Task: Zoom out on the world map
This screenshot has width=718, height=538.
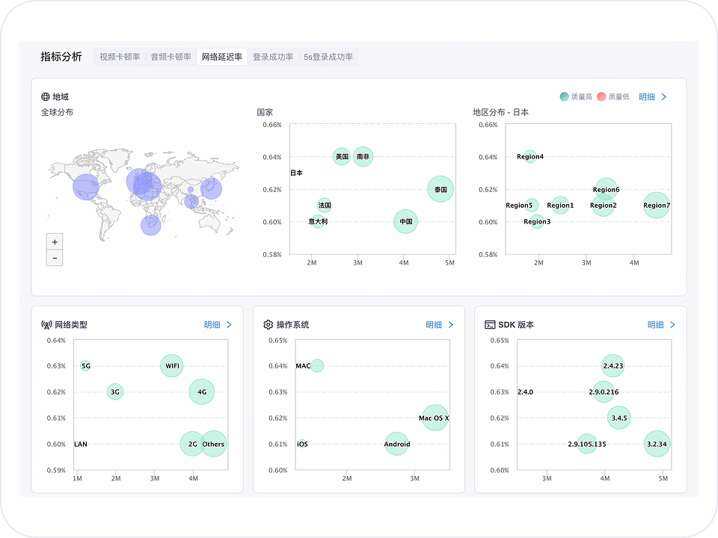Action: [x=55, y=258]
